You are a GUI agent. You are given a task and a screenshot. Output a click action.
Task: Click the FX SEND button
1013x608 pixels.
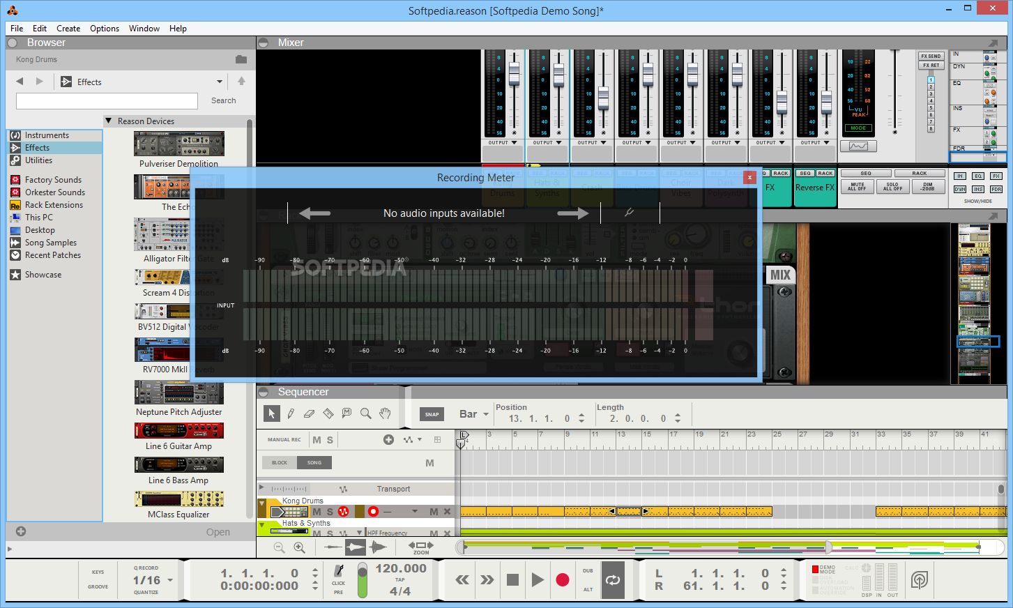click(931, 56)
